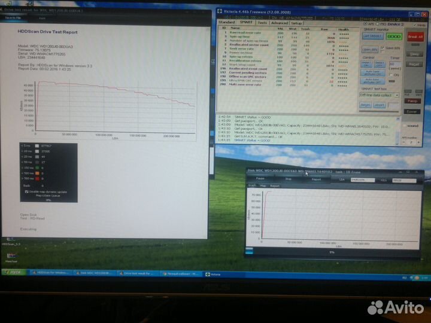Click Pause in the Disk WDC task window
Viewport: 431px width, 323px height.
260,178
